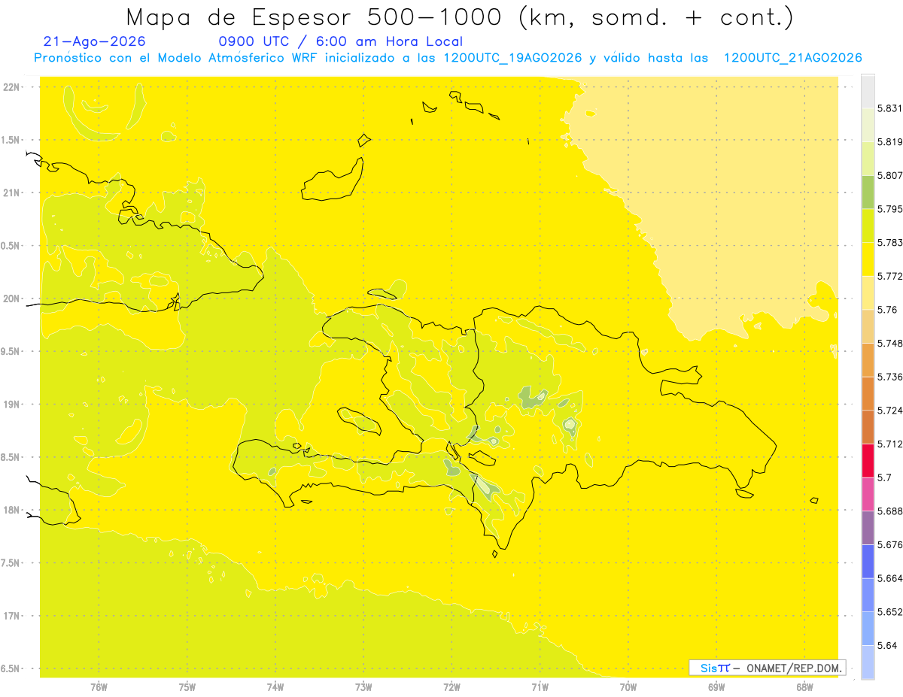Click the legend value '5.831'
This screenshot has width=903, height=697.
point(889,108)
